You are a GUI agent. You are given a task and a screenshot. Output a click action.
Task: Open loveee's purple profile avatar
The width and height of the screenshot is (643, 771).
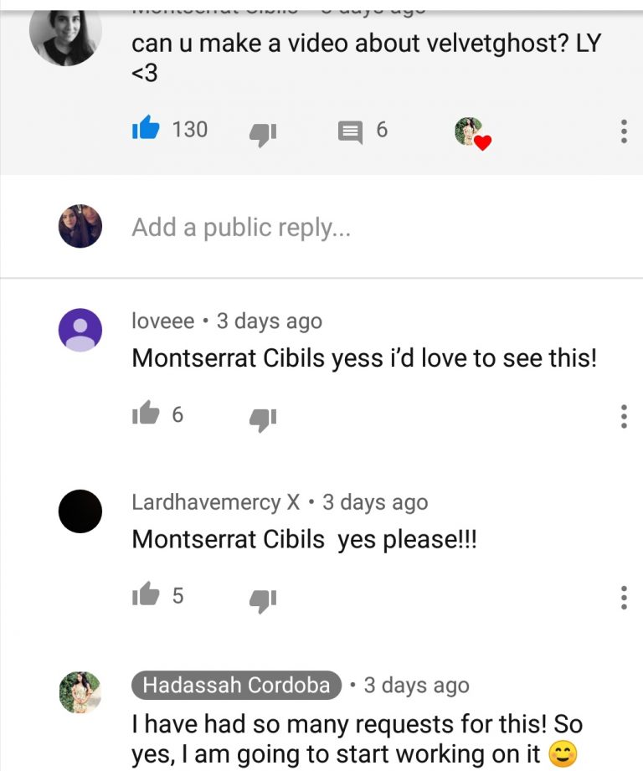80,330
